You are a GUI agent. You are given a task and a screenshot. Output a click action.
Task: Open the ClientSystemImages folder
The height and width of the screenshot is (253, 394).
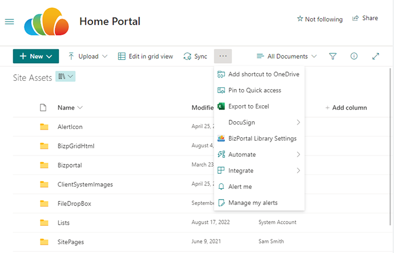coord(85,184)
